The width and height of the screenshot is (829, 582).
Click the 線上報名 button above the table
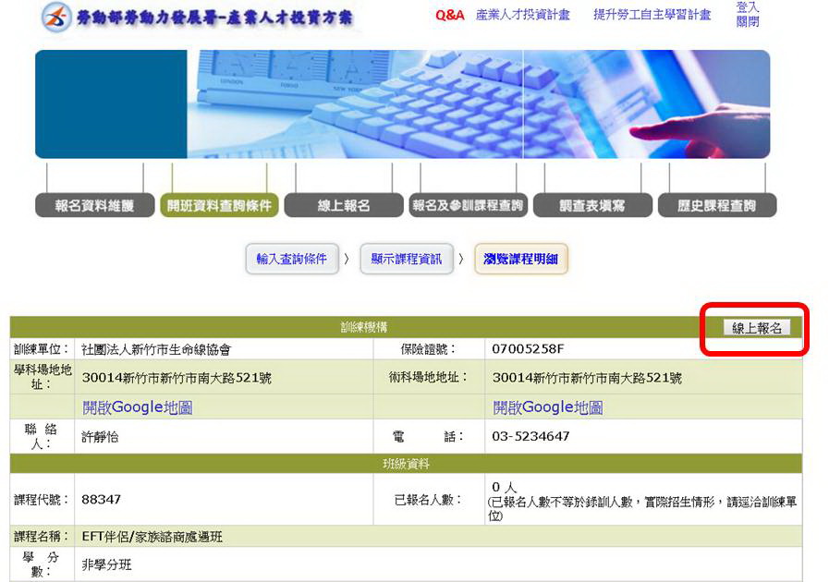click(x=757, y=328)
